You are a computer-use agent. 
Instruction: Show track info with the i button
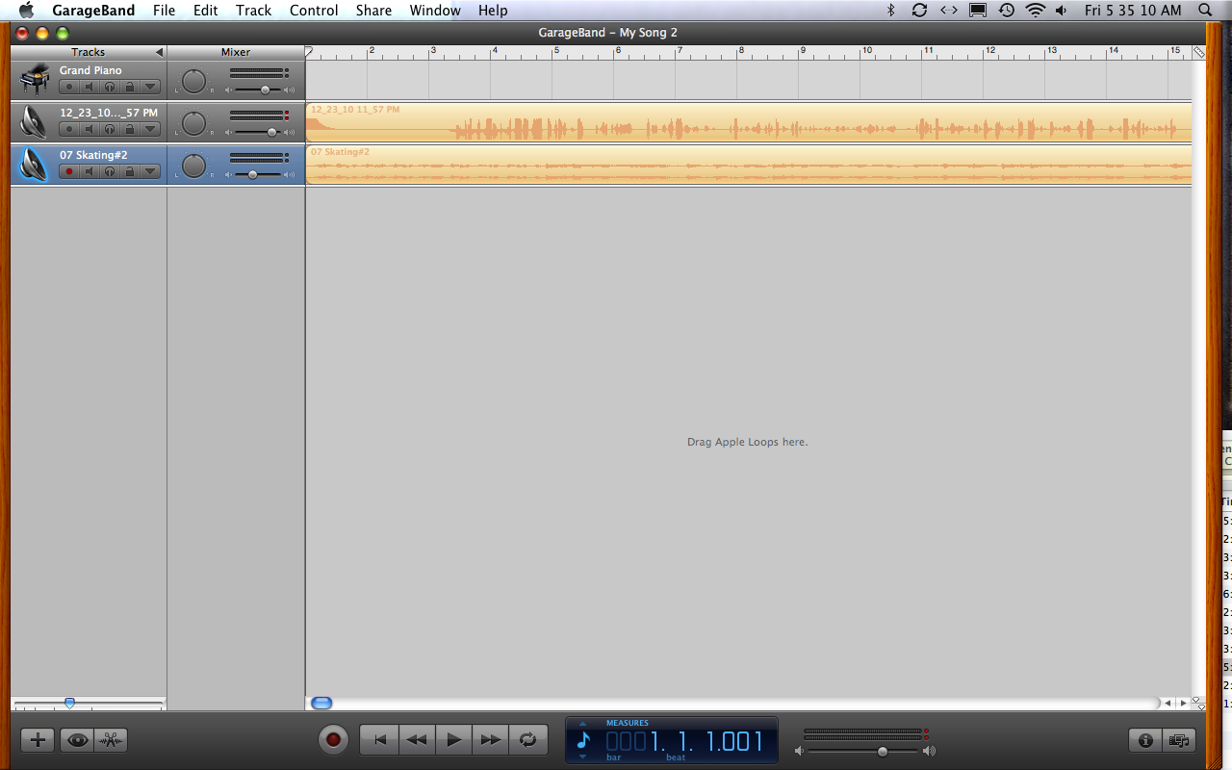[x=1145, y=740]
